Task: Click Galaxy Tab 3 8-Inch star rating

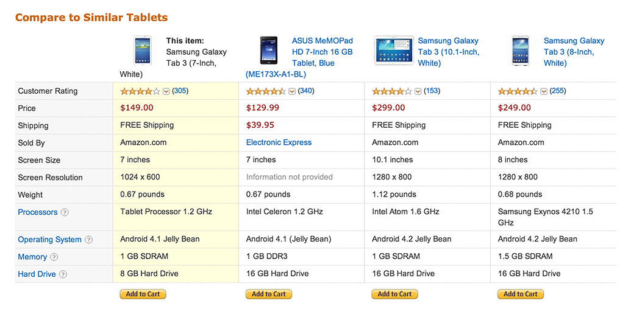Action: coord(518,91)
